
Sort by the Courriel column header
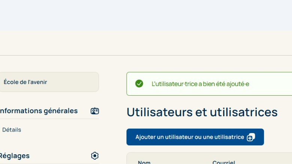223,162
